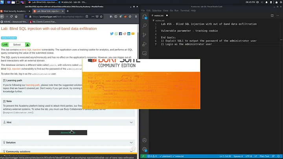This screenshot has height=159, width=283.
Task: Open VS Code Run and Debug icon
Action: click(x=144, y=44)
